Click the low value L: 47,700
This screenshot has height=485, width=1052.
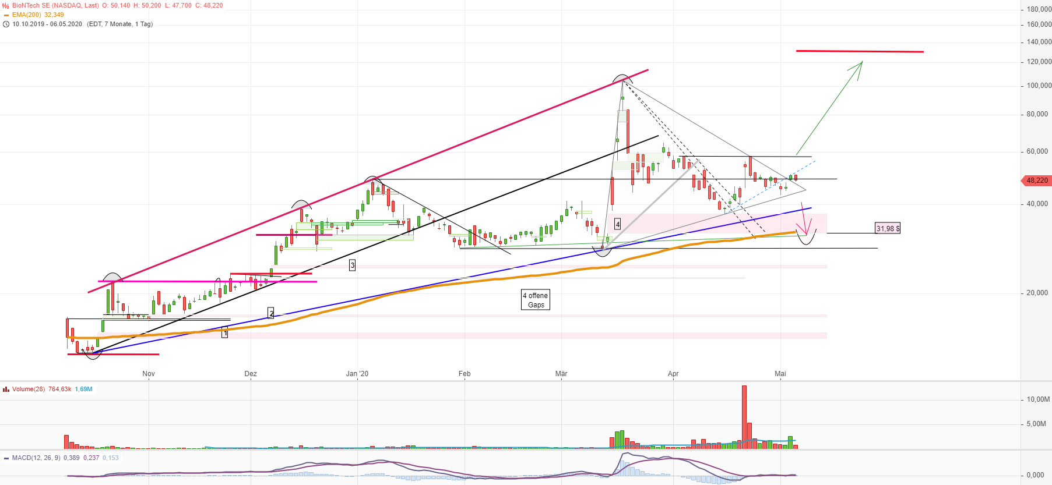pos(178,5)
